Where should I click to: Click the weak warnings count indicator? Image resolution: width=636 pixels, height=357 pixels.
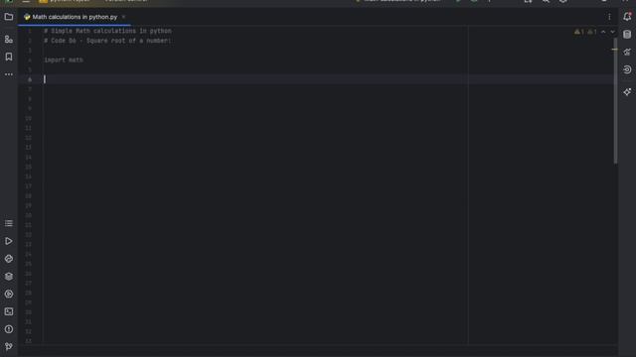(592, 32)
